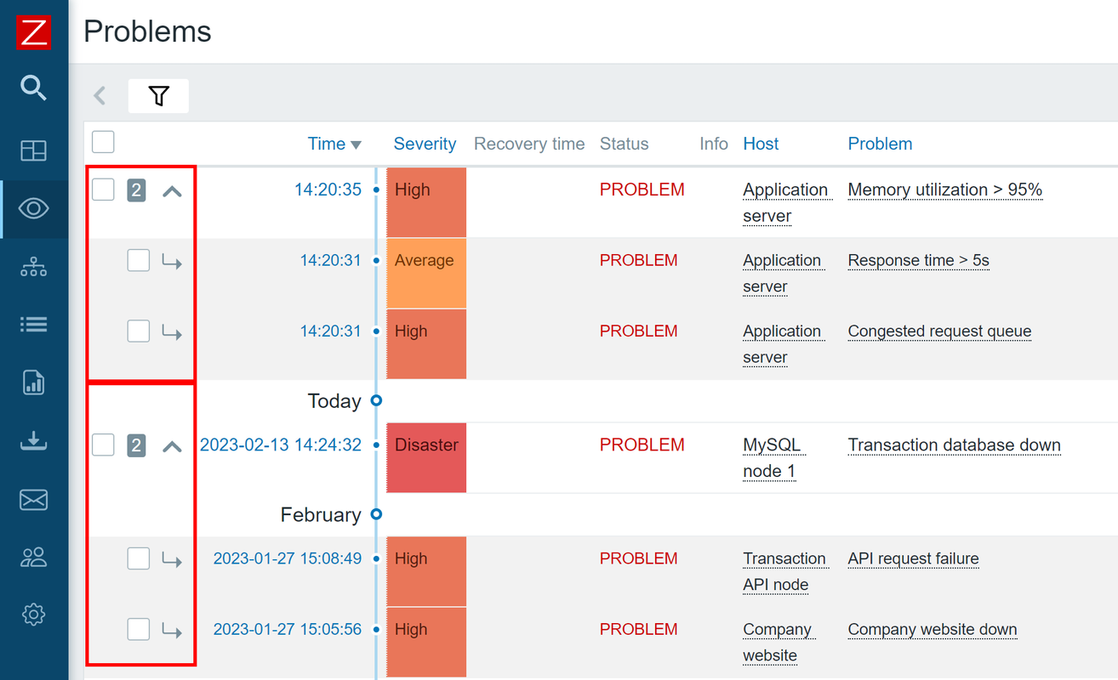This screenshot has height=680, width=1118.
Task: Open the Reports chart icon
Action: [33, 382]
